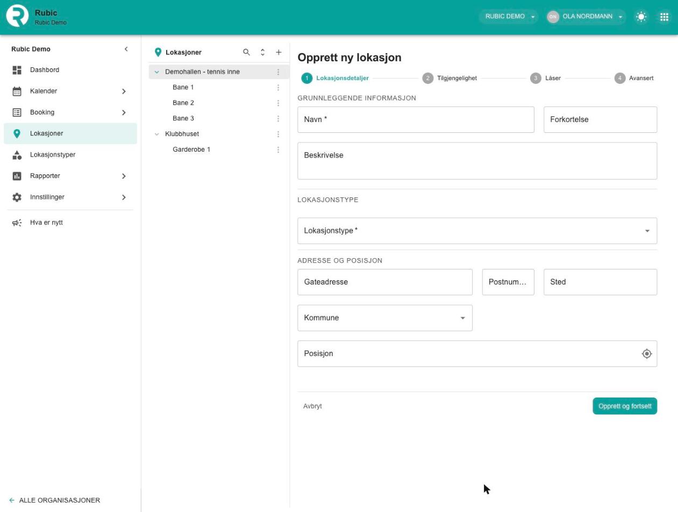Open Hva er nytt menu item
This screenshot has height=512, width=678.
(x=70, y=223)
